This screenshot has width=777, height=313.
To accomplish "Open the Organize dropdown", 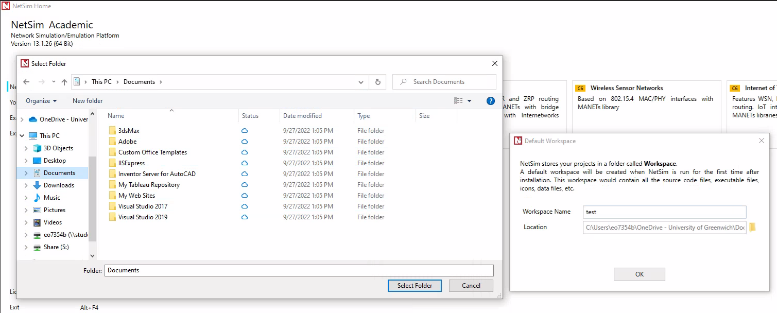I will 41,100.
